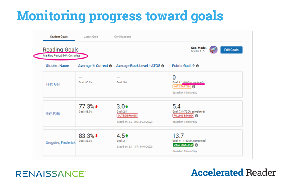This screenshot has width=288, height=180.
Task: Click the OUTSIDE RANGE badge
Action: click(127, 116)
